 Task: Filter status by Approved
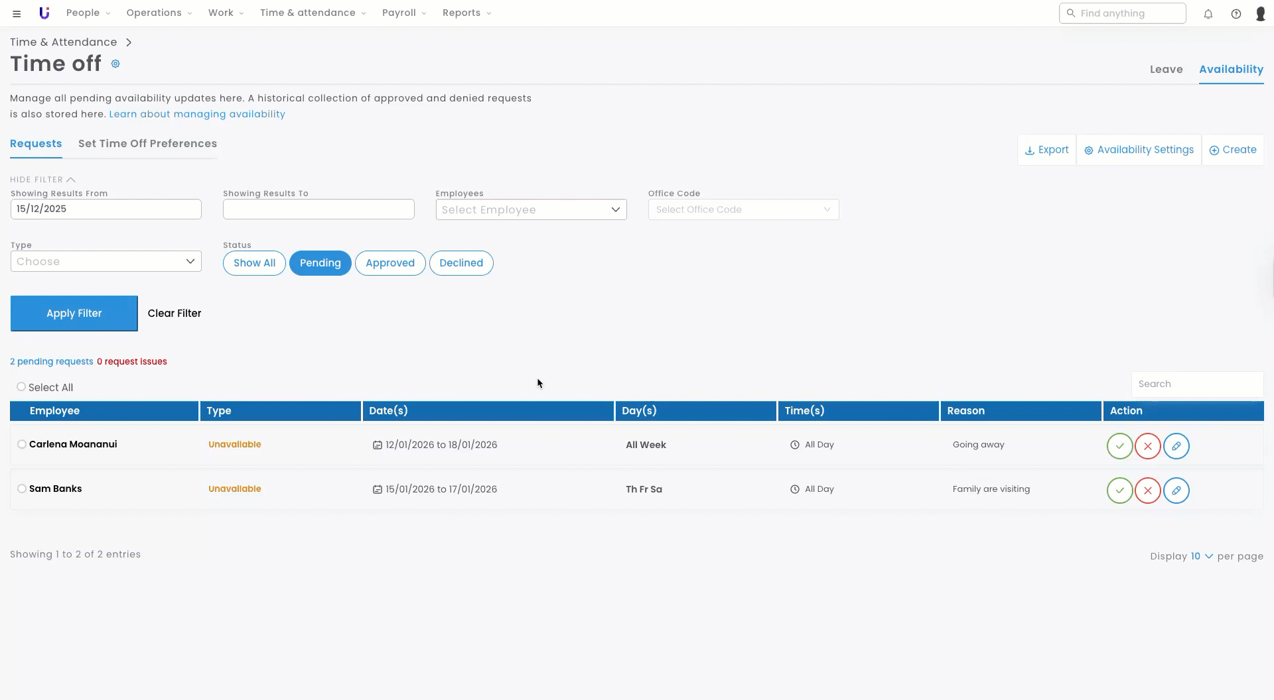(x=390, y=263)
